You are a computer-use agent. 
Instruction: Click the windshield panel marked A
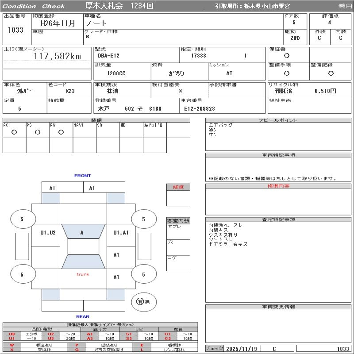tap(82, 233)
